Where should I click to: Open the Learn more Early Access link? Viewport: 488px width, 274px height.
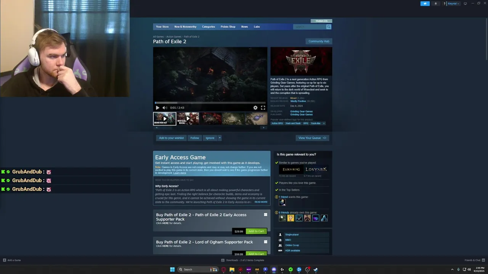coord(180,173)
